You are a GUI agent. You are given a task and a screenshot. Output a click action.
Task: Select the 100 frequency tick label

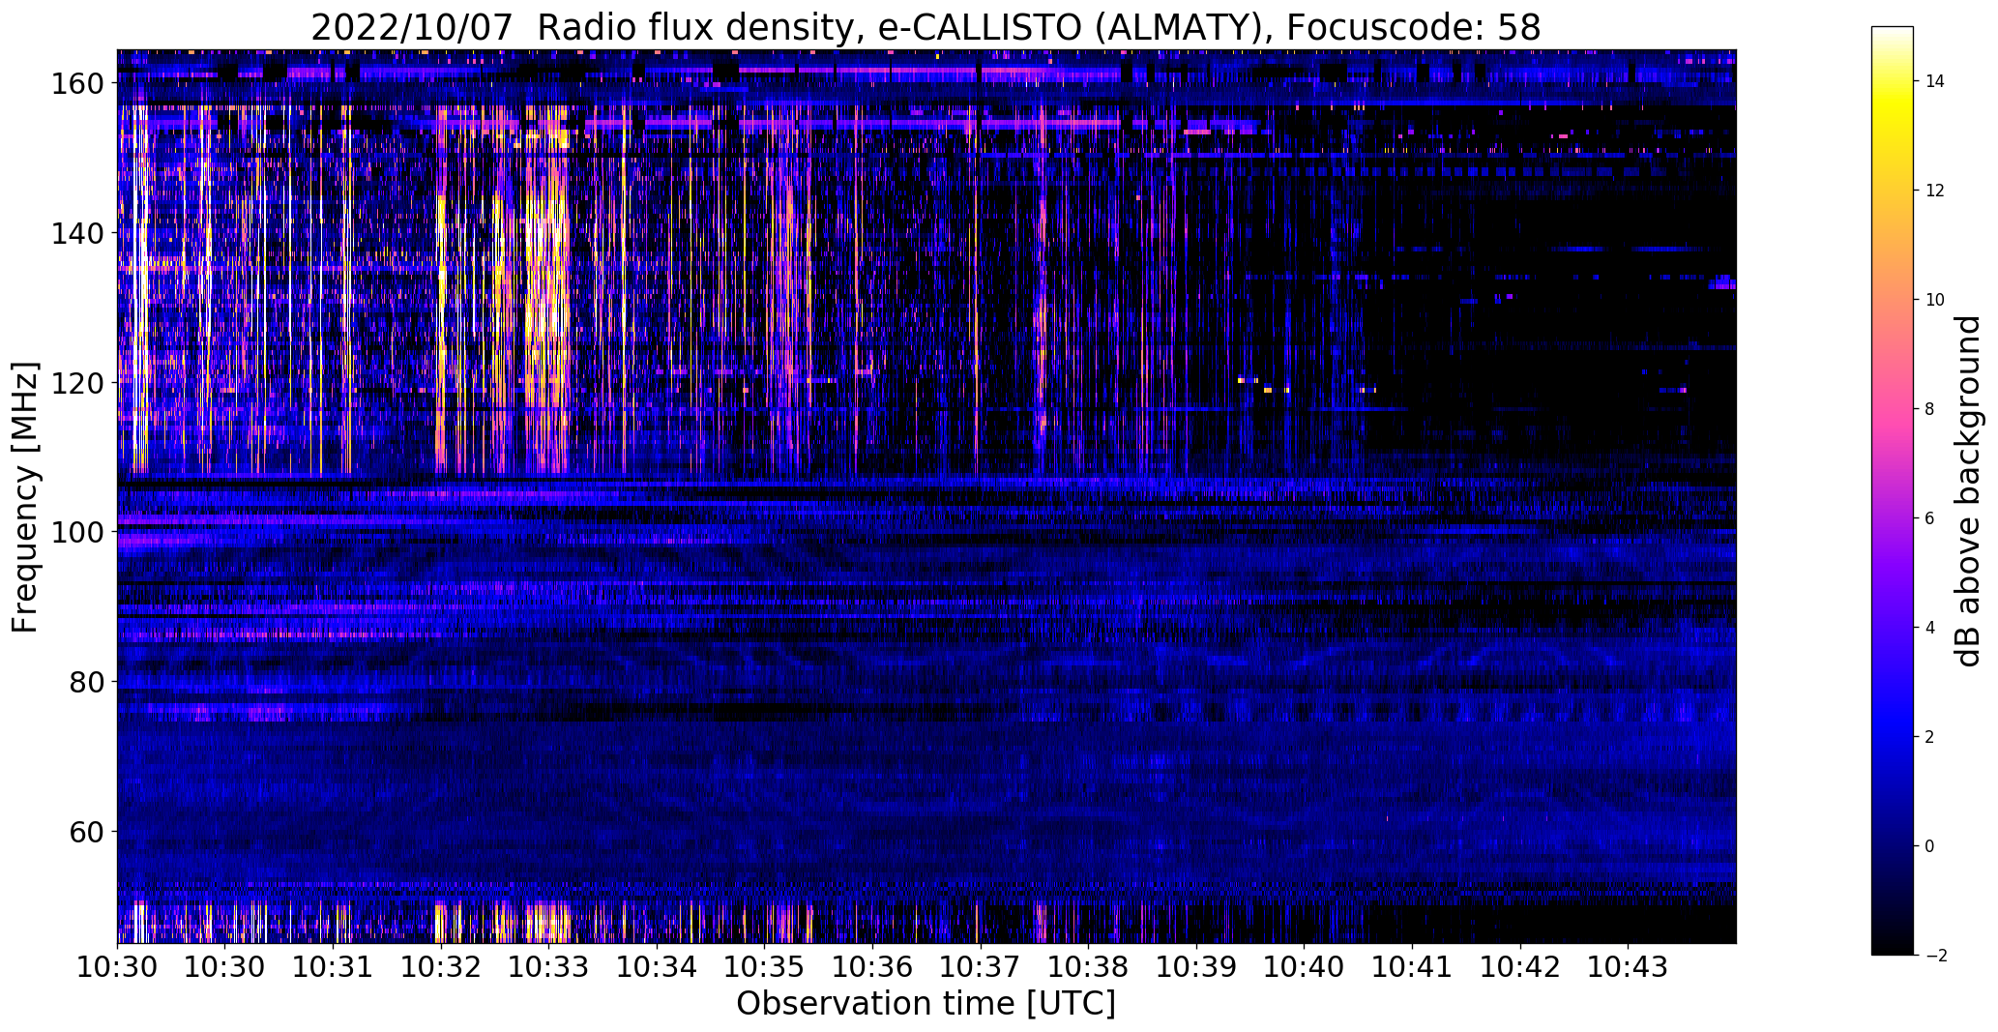(x=75, y=532)
